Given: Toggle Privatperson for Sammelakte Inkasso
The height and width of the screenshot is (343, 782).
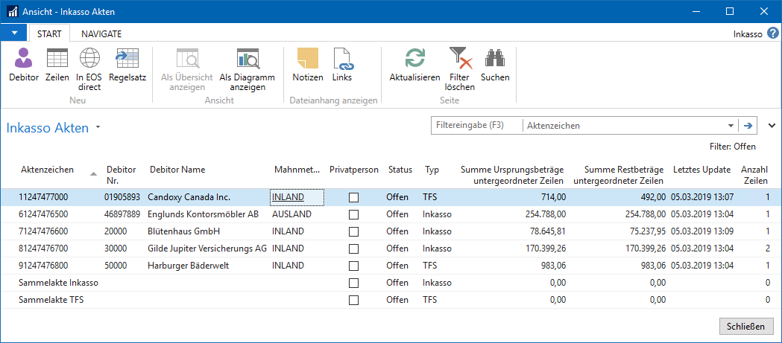Looking at the screenshot, I should [353, 283].
